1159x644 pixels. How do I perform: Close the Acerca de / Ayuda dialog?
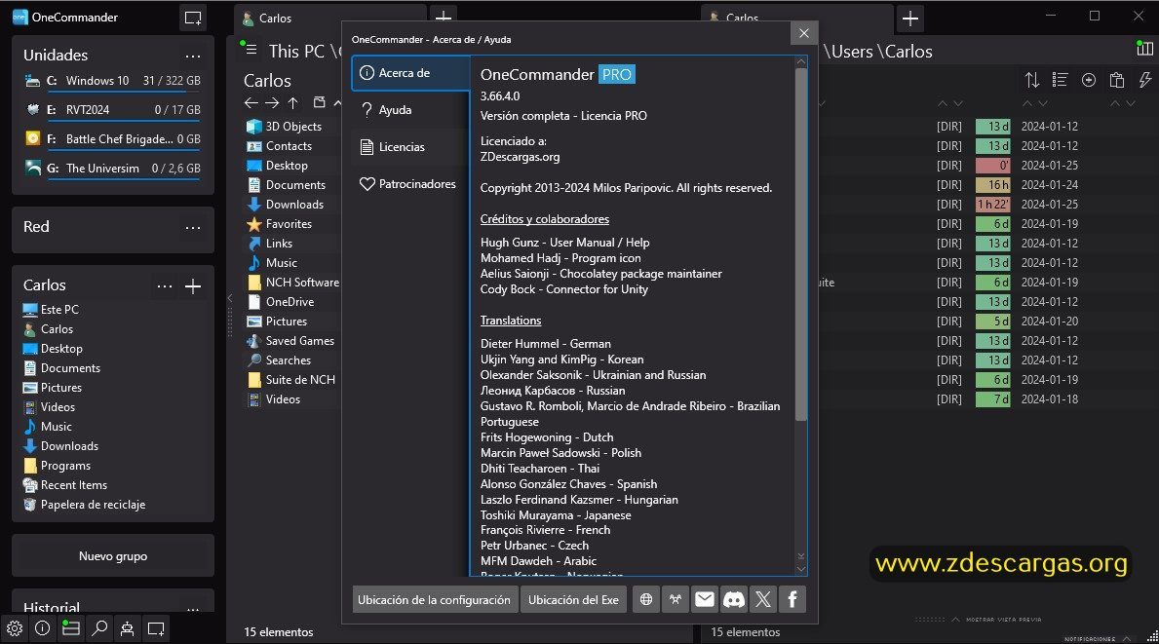click(x=804, y=33)
